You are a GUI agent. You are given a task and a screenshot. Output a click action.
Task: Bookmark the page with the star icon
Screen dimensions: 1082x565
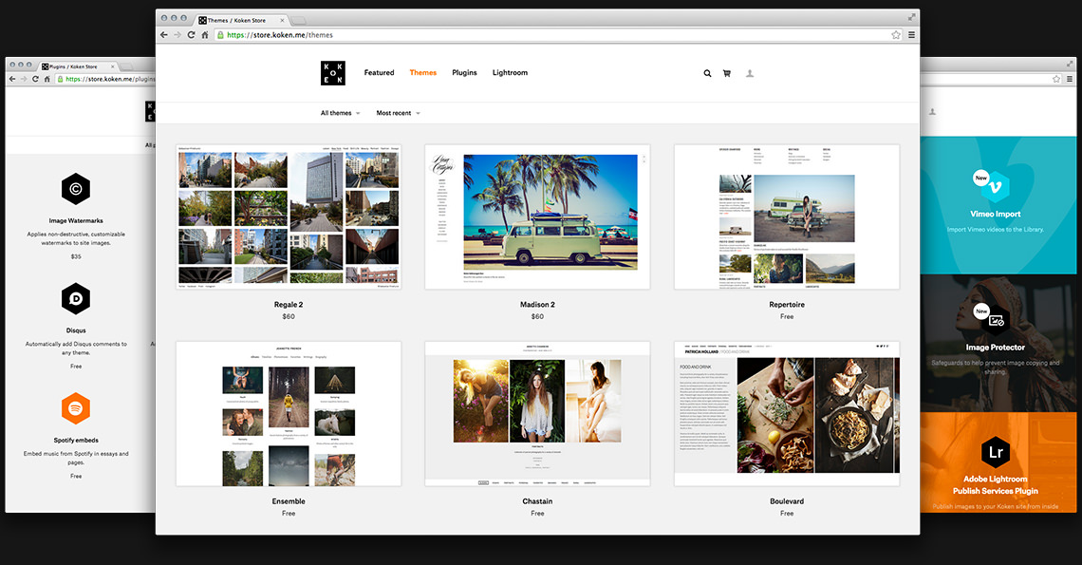[896, 34]
